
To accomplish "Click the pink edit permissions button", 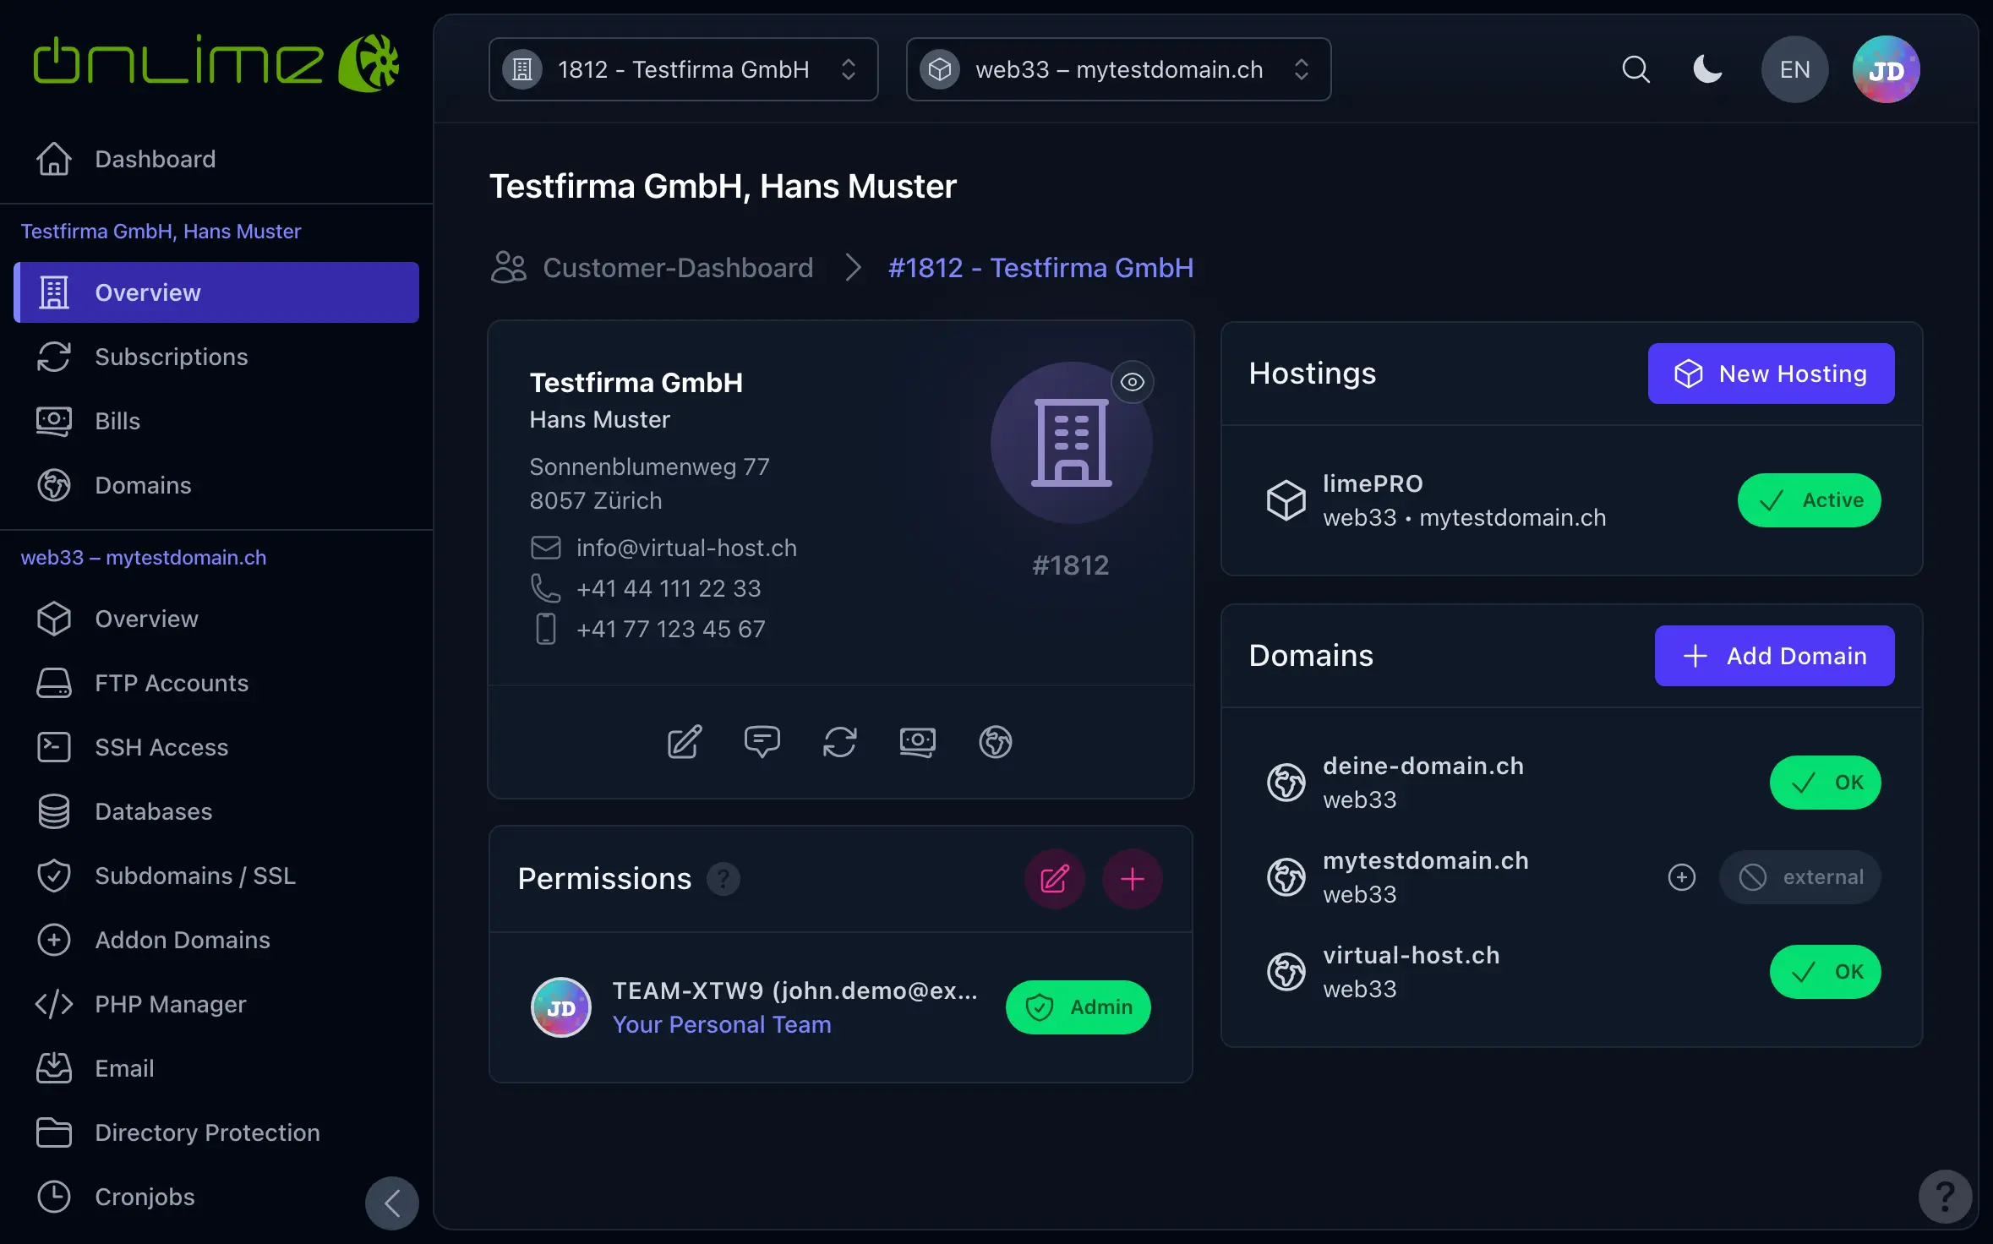I will coord(1055,879).
